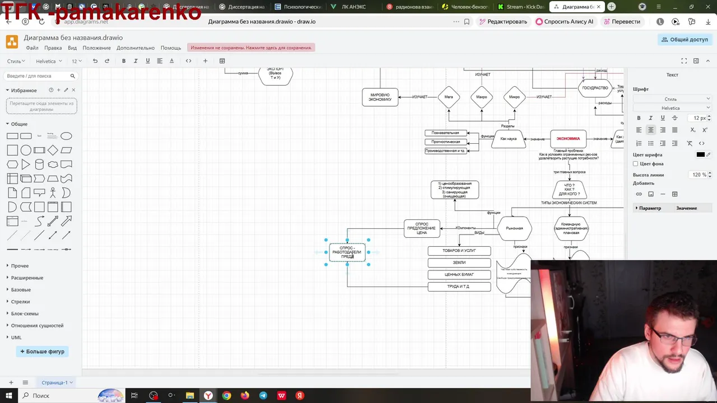The width and height of the screenshot is (717, 403).
Task: Toggle italic in the top toolbar
Action: 136,61
